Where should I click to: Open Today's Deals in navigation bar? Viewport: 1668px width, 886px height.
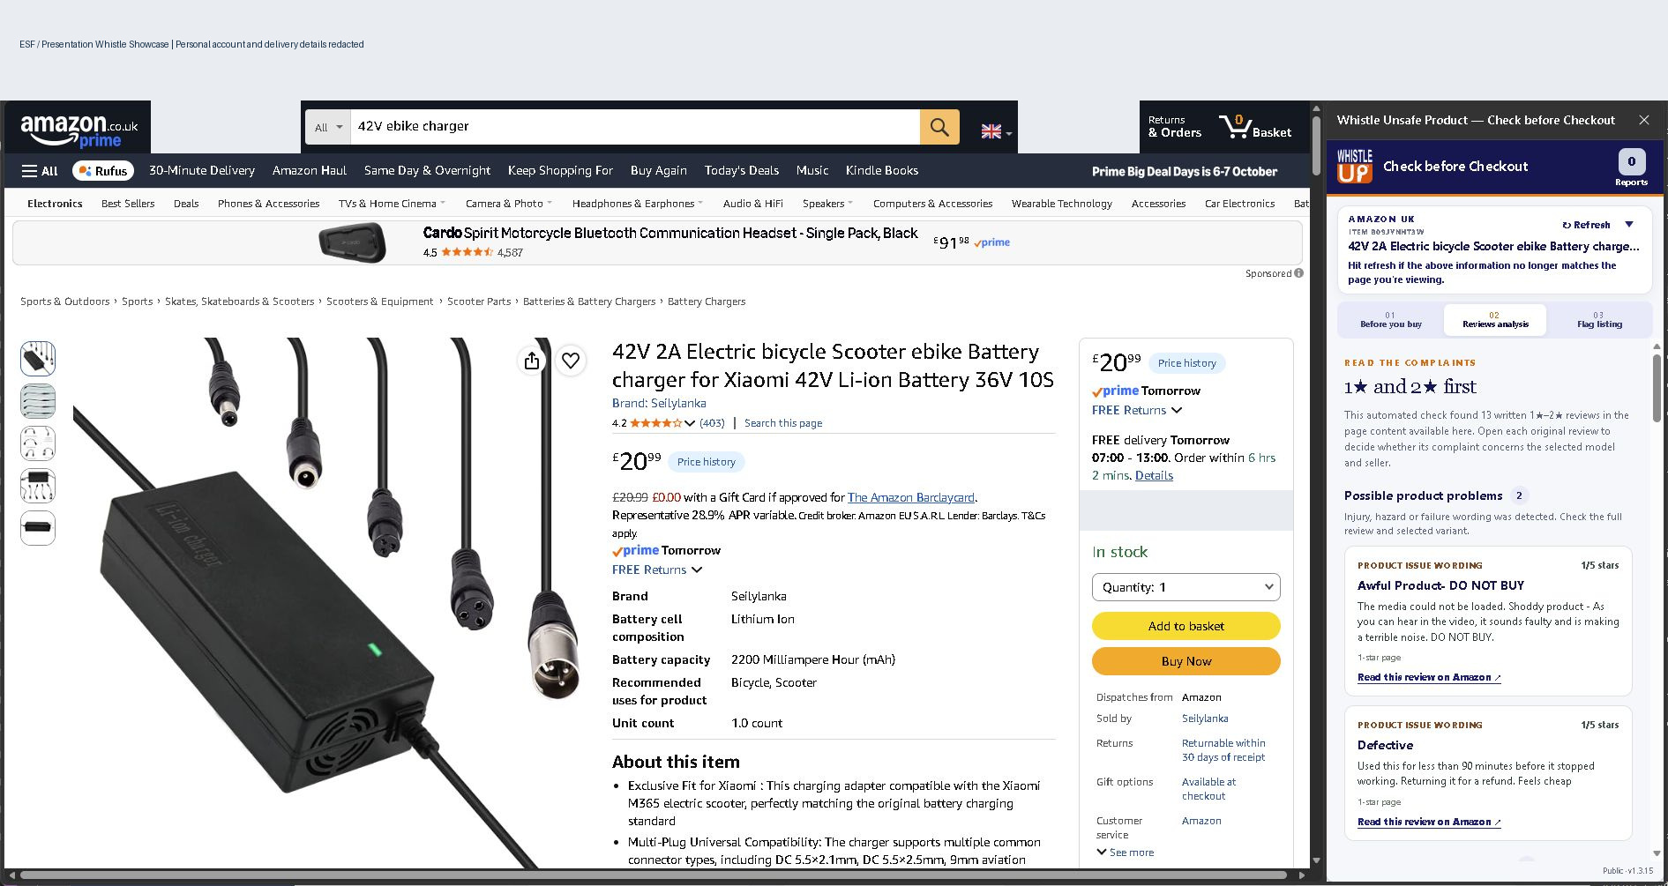pyautogui.click(x=741, y=171)
